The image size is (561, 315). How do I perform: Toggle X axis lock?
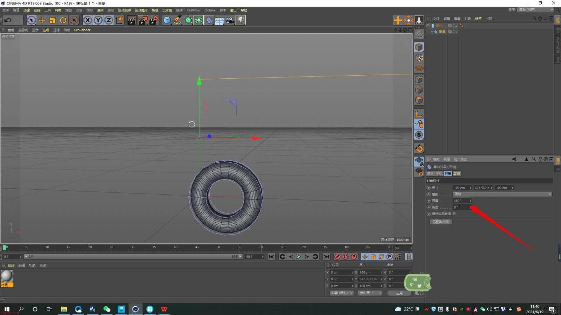[88, 20]
